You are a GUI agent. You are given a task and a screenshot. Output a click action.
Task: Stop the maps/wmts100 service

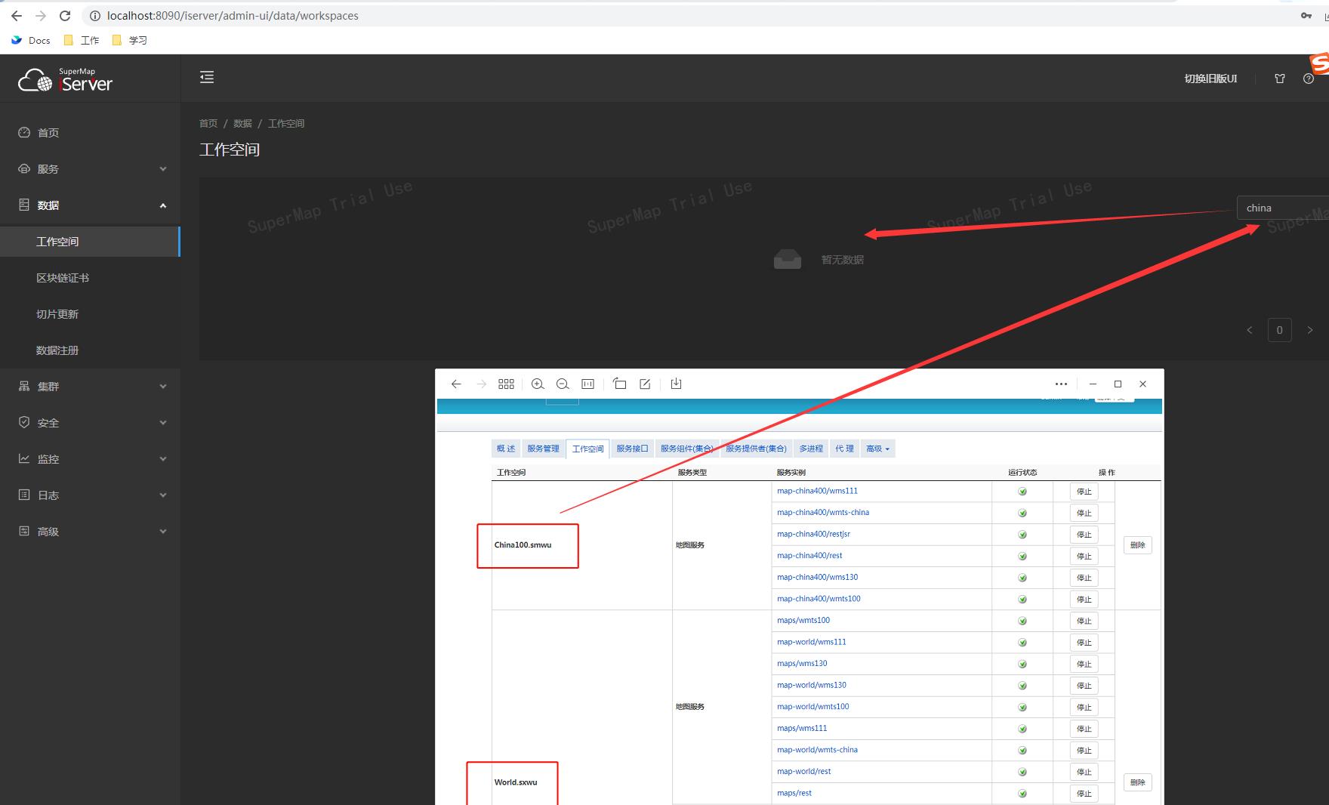(x=1084, y=621)
